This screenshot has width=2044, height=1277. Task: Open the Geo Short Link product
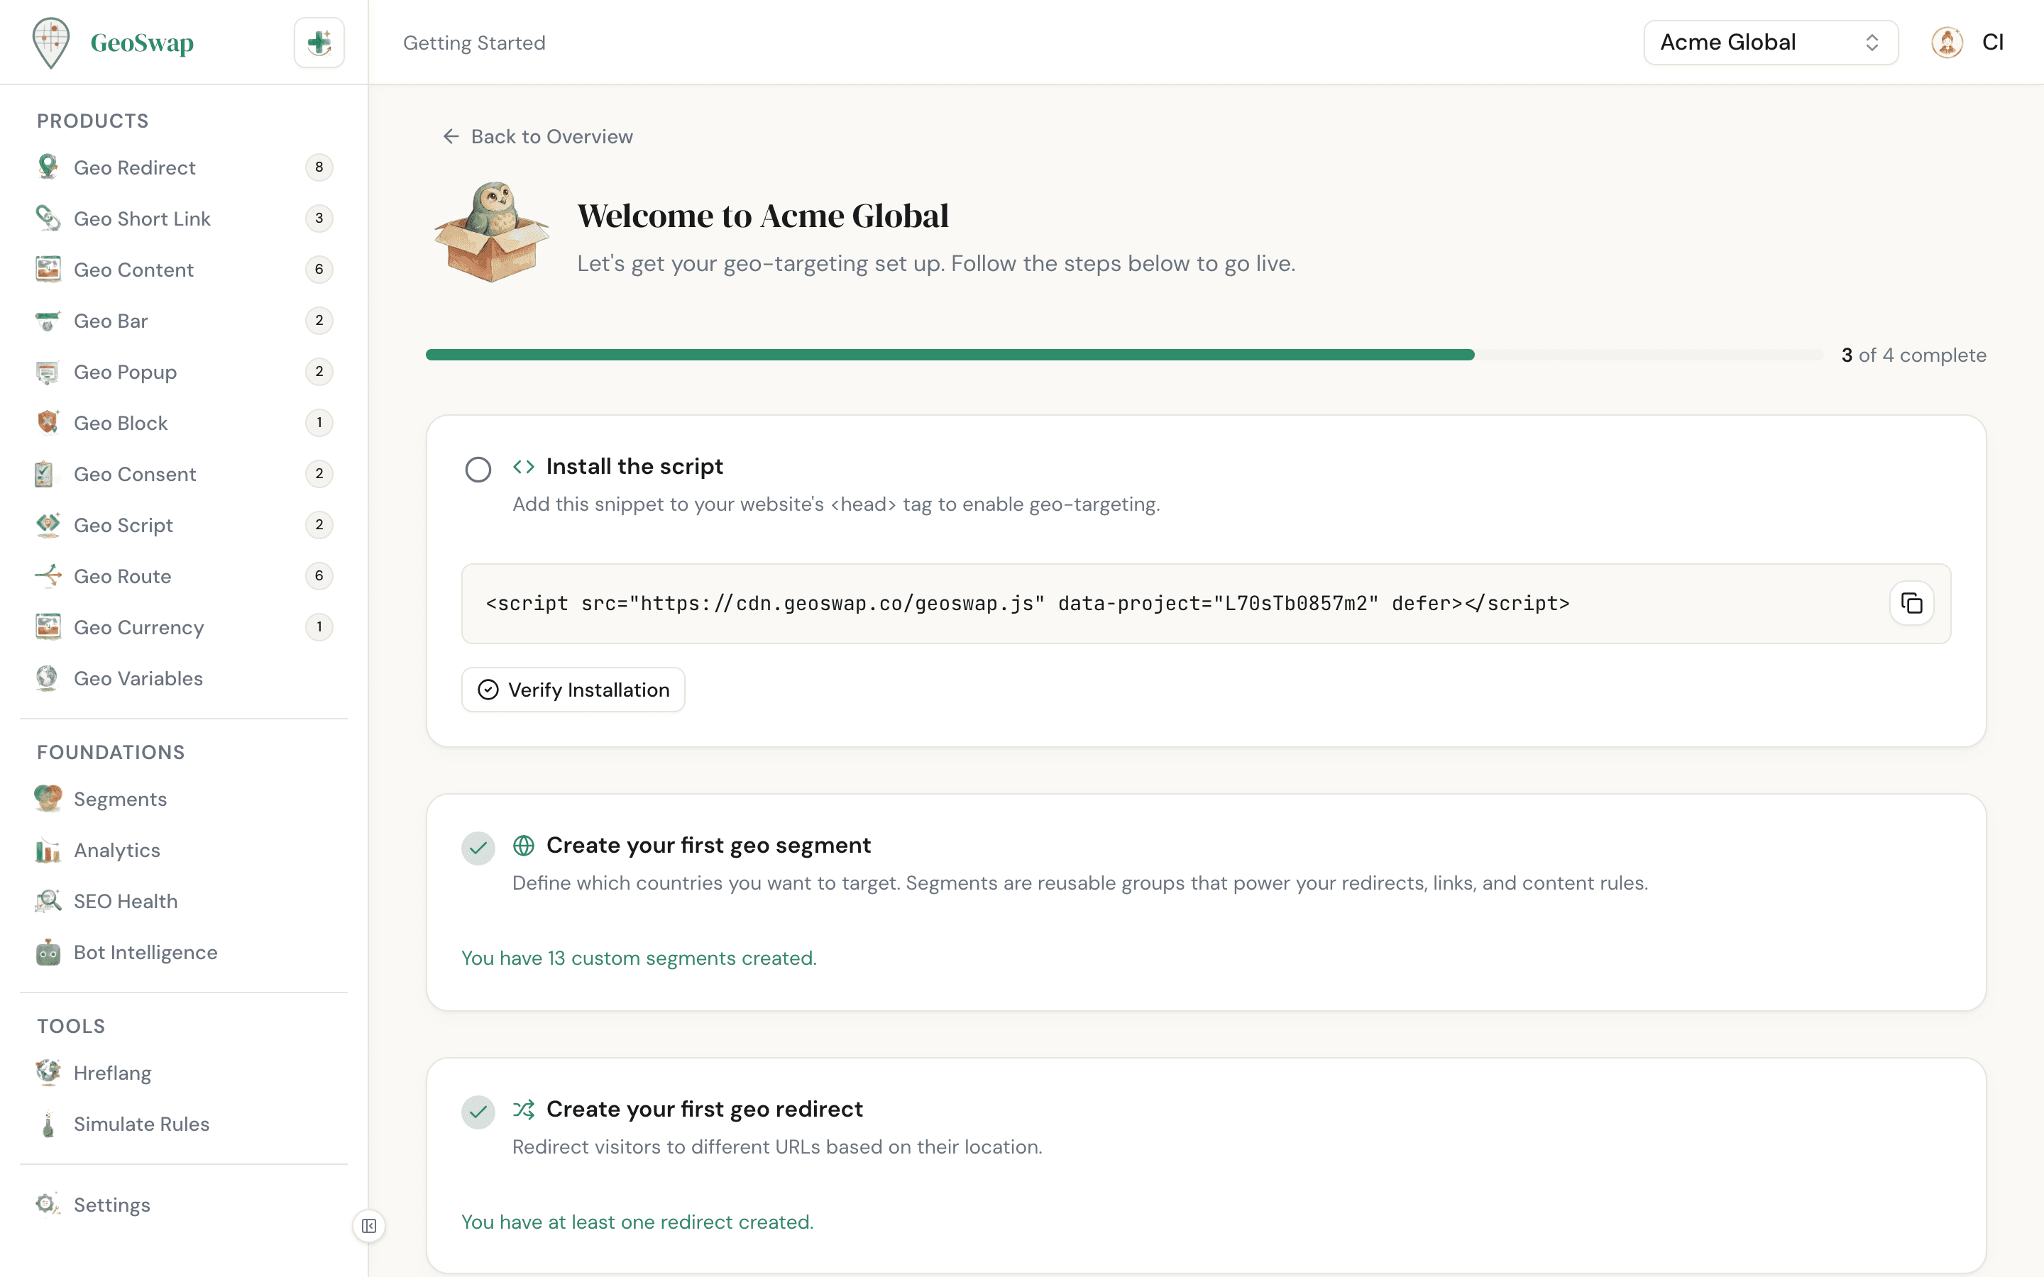pyautogui.click(x=142, y=218)
